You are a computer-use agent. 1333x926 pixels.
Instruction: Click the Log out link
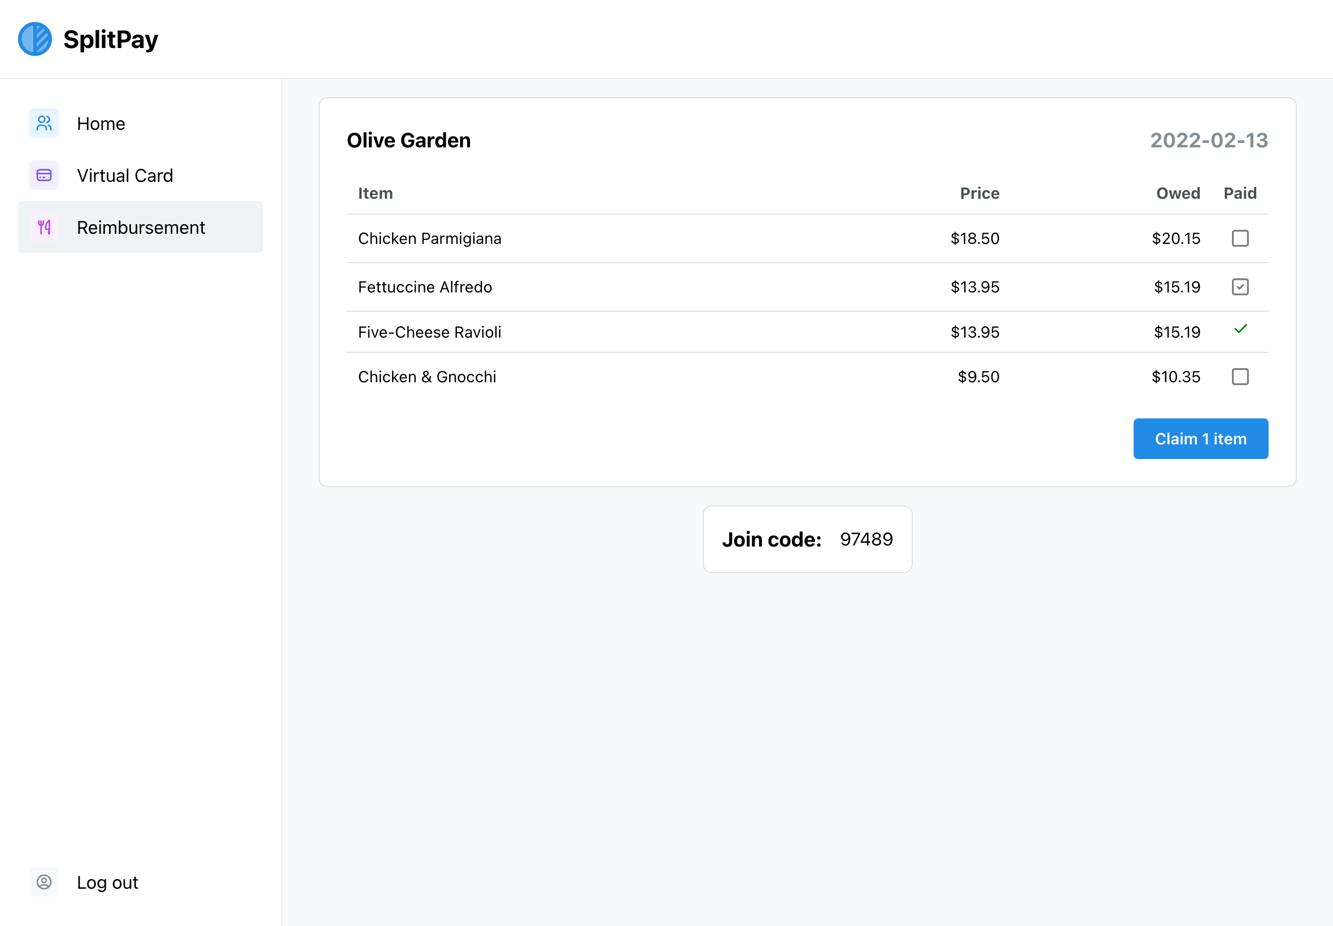107,883
